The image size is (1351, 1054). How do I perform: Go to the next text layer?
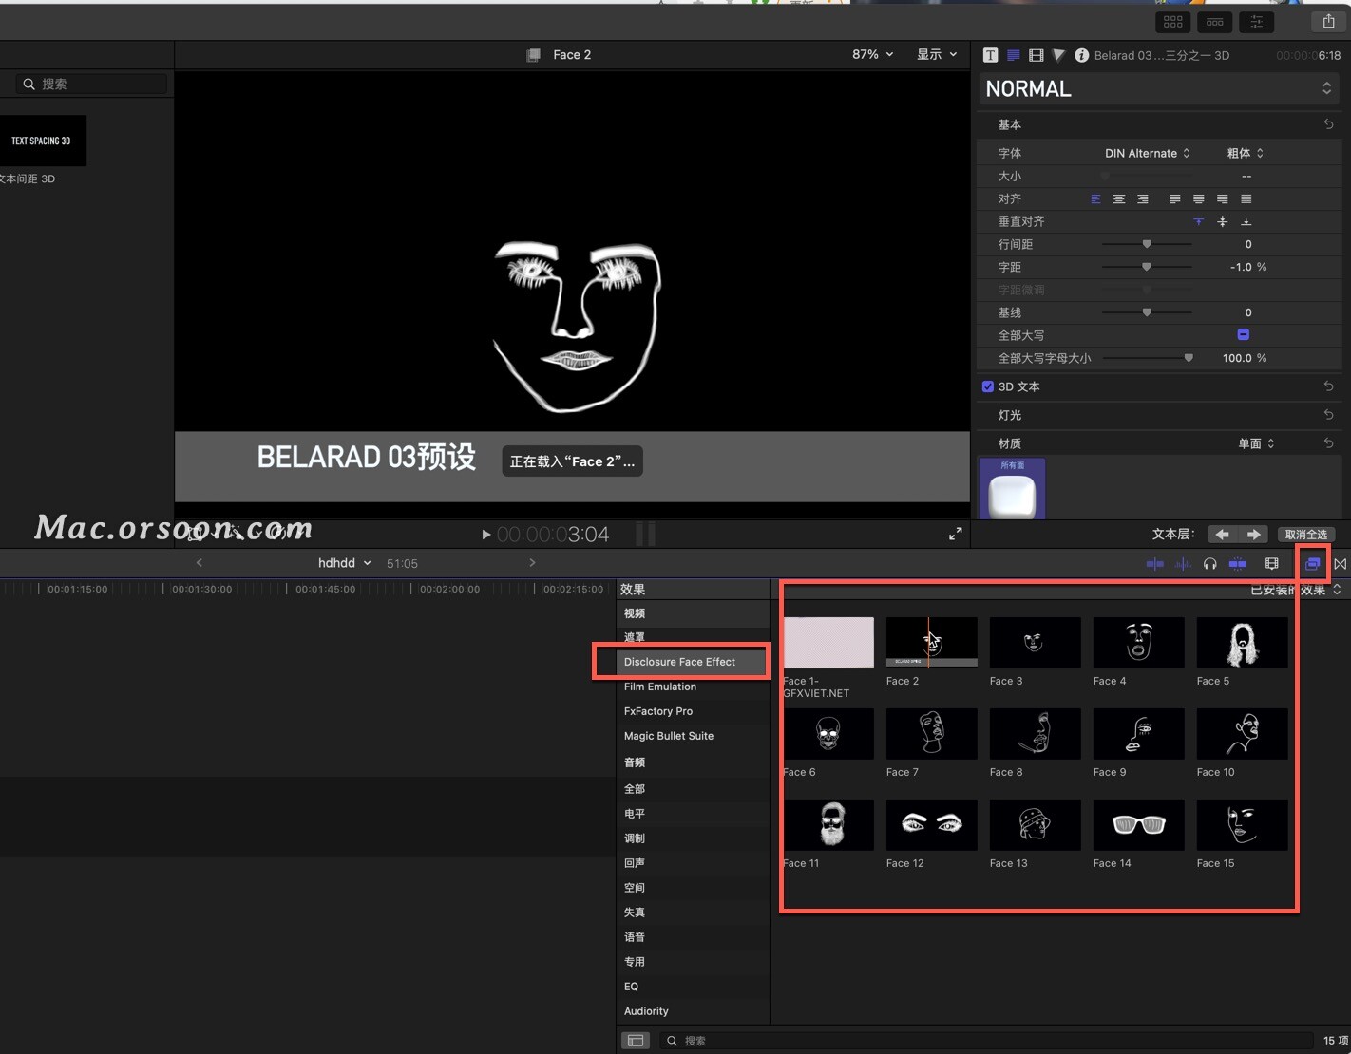(1254, 535)
